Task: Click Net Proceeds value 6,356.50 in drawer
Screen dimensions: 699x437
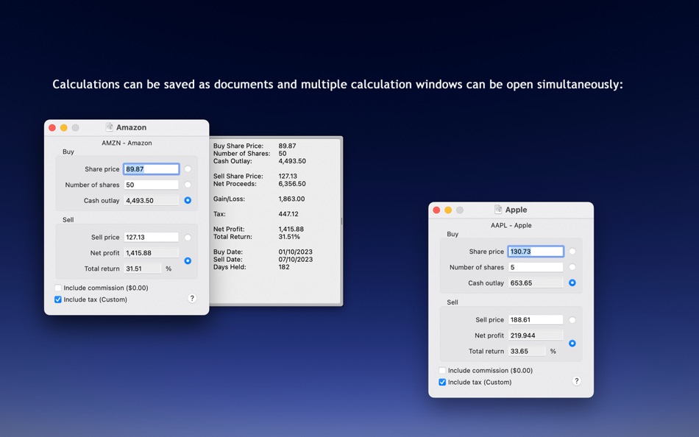Action: [x=292, y=184]
